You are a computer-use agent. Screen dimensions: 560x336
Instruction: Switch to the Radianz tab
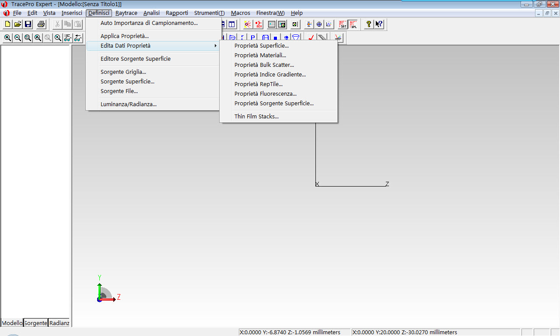(x=59, y=323)
